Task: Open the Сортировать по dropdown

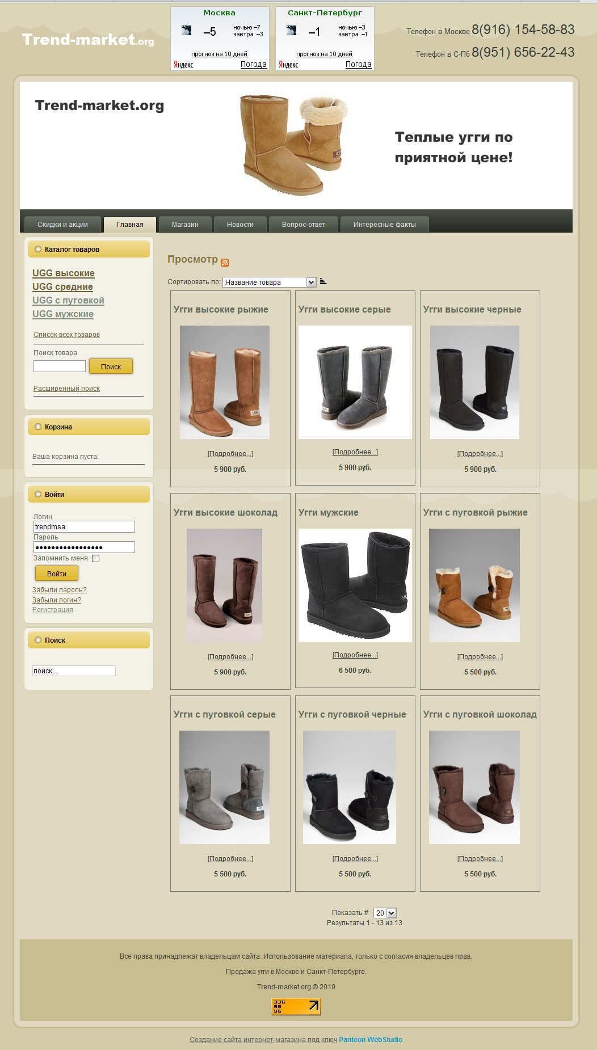Action: click(x=269, y=282)
